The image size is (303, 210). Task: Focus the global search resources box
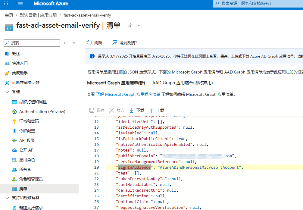coord(258,4)
